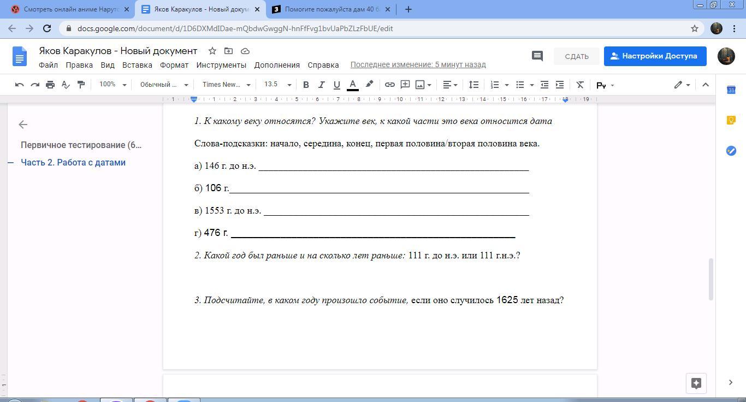
Task: Increase the paragraph indent
Action: pyautogui.click(x=560, y=85)
